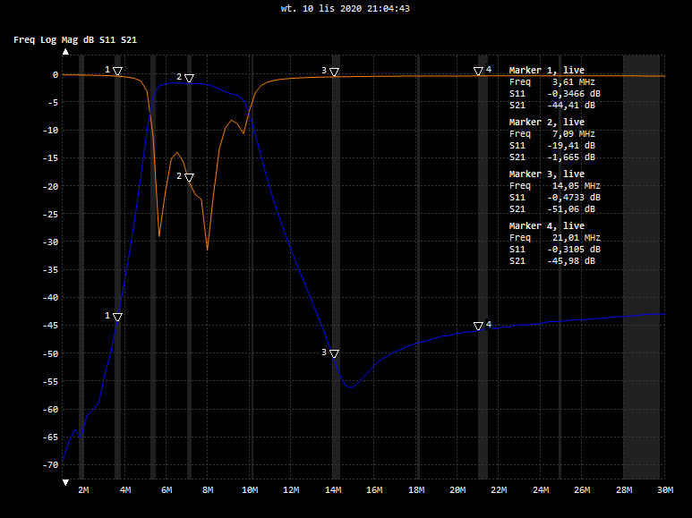
Task: Click the white triangle at the bottom-left axis corner
Action: click(x=64, y=482)
